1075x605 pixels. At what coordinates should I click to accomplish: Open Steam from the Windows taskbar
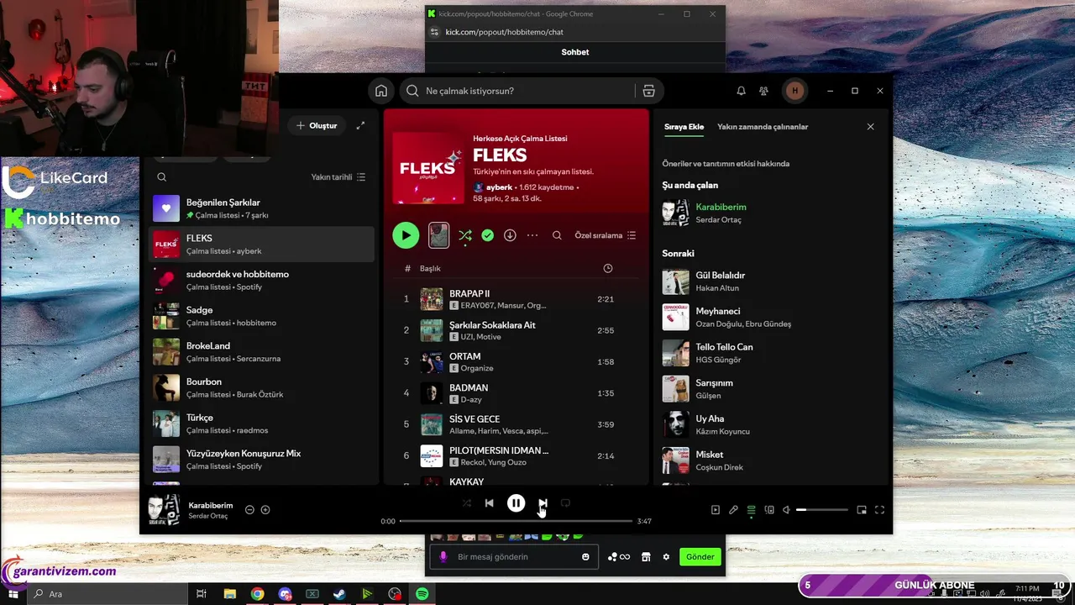coord(339,594)
